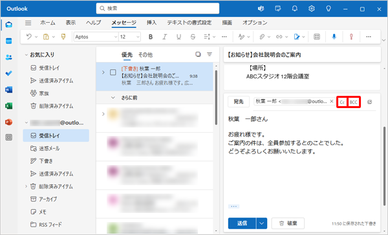The height and width of the screenshot is (235, 388).
Task: Start dictation with the microphone icon
Action: tap(334, 37)
